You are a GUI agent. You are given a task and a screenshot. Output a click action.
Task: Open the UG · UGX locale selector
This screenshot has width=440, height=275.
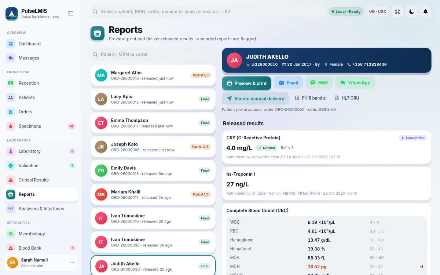378,12
